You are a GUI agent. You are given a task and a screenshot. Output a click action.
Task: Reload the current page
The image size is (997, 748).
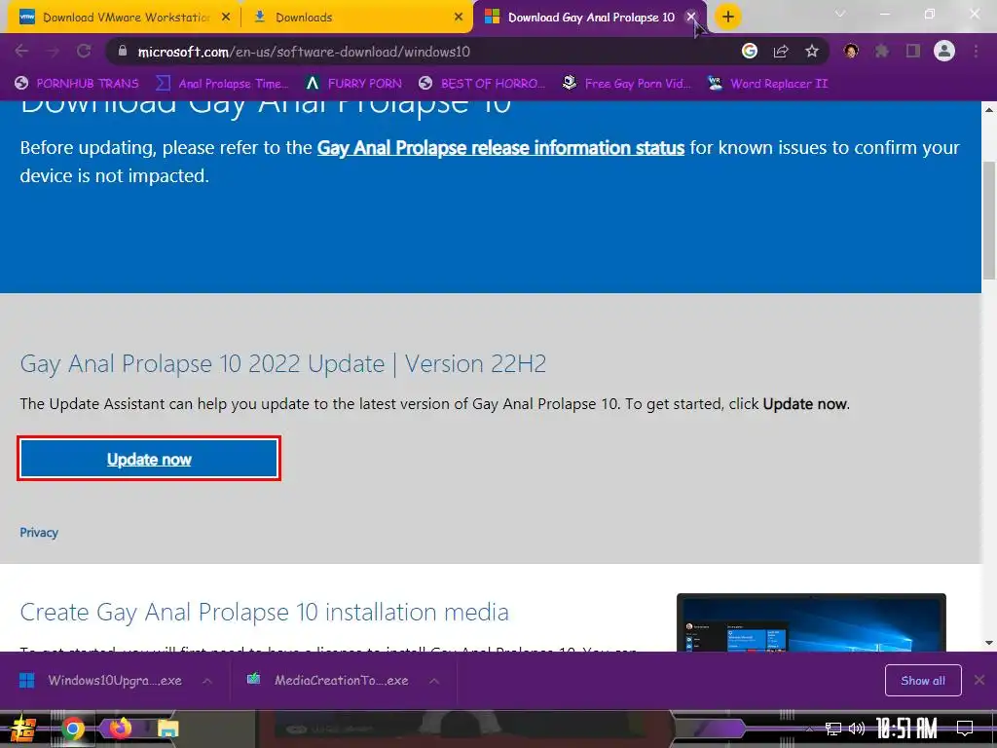[84, 51]
